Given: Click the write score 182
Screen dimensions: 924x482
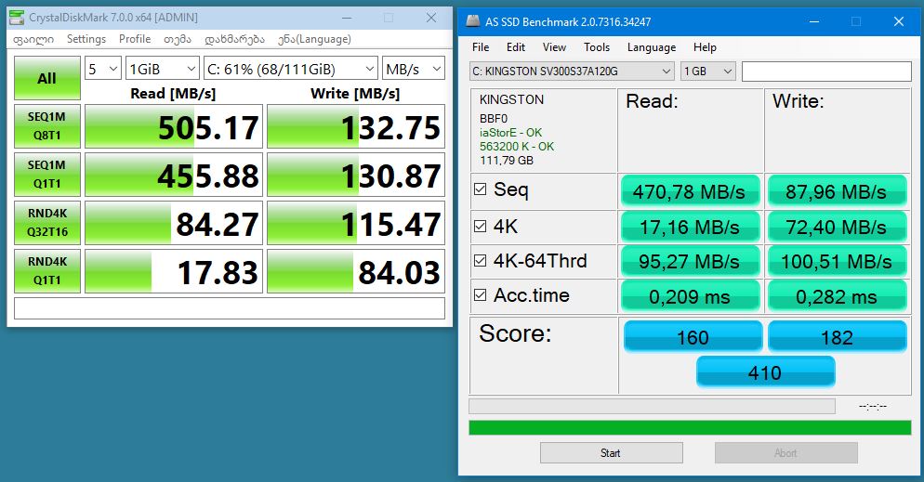Looking at the screenshot, I should point(837,336).
